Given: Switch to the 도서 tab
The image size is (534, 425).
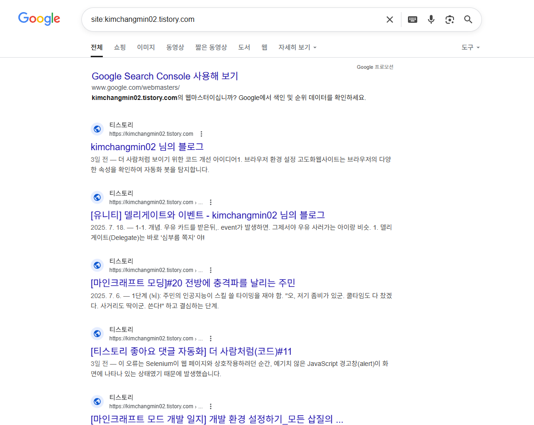Looking at the screenshot, I should point(244,47).
